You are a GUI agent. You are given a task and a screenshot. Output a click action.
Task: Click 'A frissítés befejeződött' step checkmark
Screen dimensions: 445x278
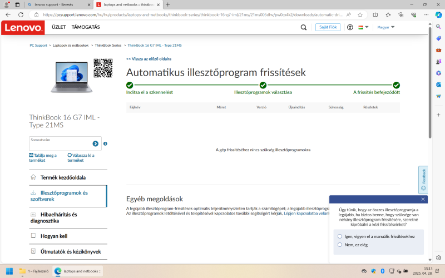point(397,85)
